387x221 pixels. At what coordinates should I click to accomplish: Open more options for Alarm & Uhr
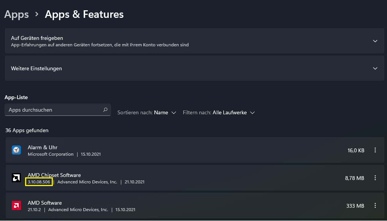point(375,150)
